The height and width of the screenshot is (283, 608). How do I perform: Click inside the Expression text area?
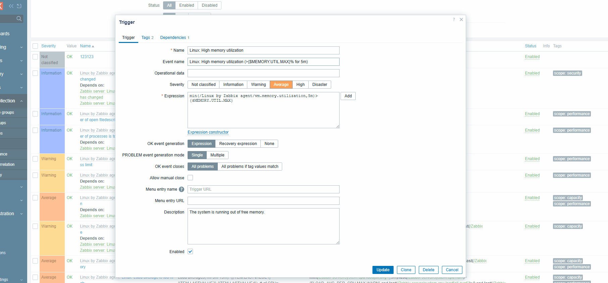point(263,110)
